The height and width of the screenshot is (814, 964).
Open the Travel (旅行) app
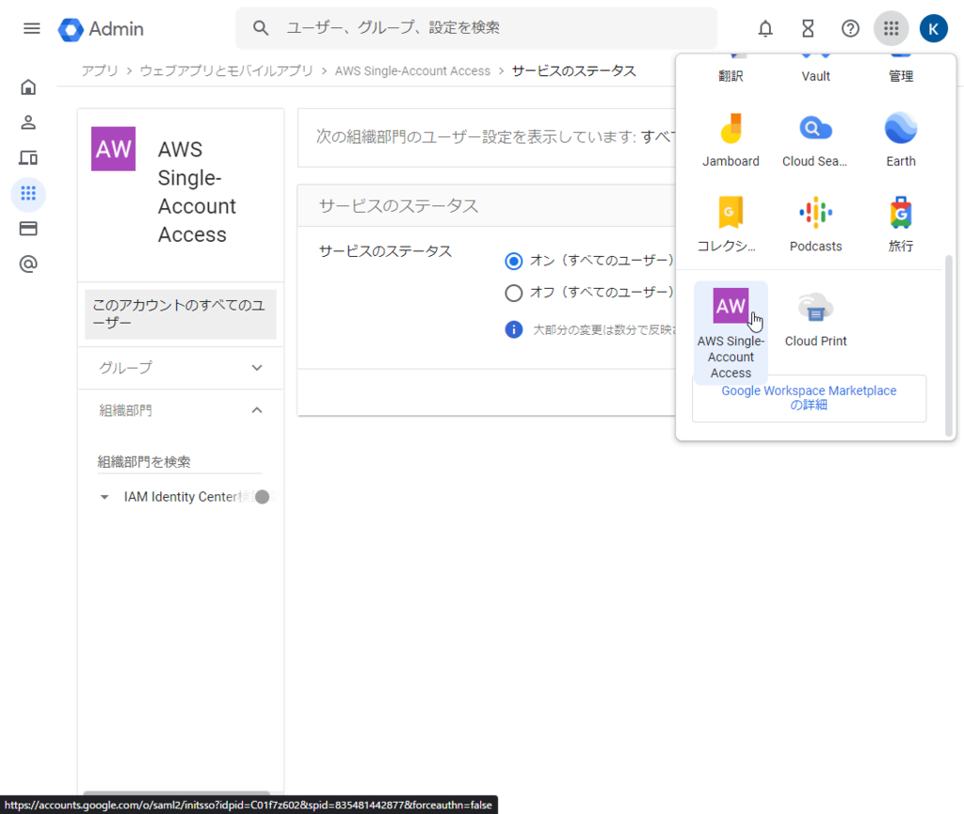[901, 224]
